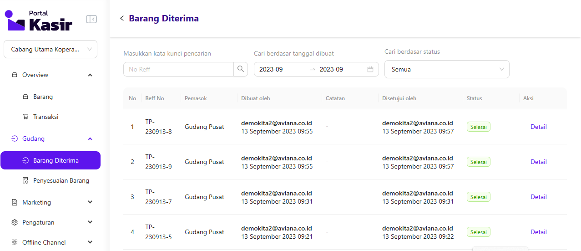Viewport: 581px width, 251px height.
Task: Open Detail for TP-230913-8
Action: pos(538,127)
